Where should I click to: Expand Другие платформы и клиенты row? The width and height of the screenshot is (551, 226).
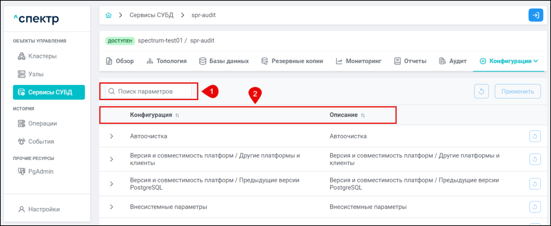tap(112, 159)
